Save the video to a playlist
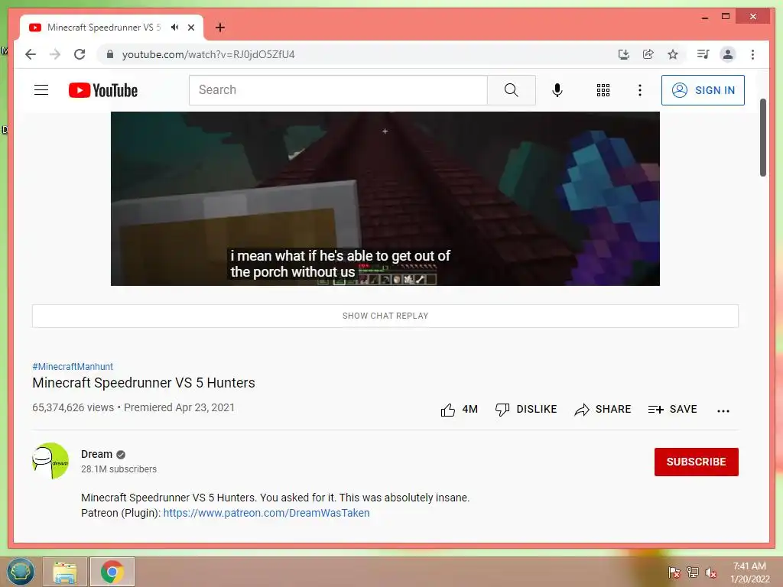This screenshot has height=587, width=783. [x=672, y=410]
